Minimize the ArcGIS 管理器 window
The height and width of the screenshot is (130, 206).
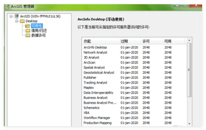tap(177, 6)
